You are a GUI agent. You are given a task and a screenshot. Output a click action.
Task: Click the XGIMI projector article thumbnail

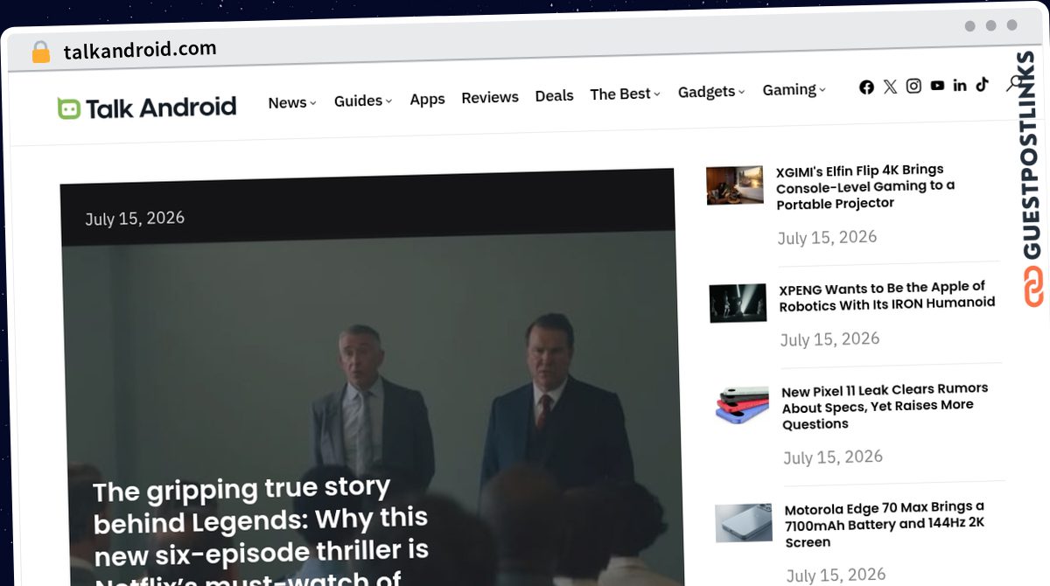(x=735, y=185)
